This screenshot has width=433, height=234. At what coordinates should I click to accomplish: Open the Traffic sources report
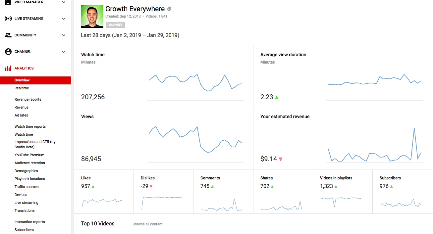click(27, 187)
